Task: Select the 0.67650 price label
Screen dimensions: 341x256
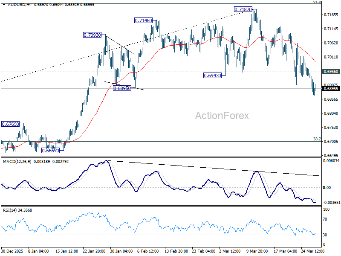Action: 10,124
